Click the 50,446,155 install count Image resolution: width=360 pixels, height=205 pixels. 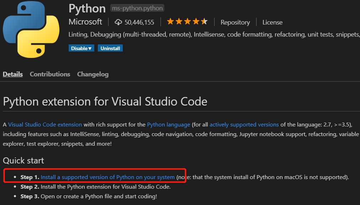click(139, 22)
